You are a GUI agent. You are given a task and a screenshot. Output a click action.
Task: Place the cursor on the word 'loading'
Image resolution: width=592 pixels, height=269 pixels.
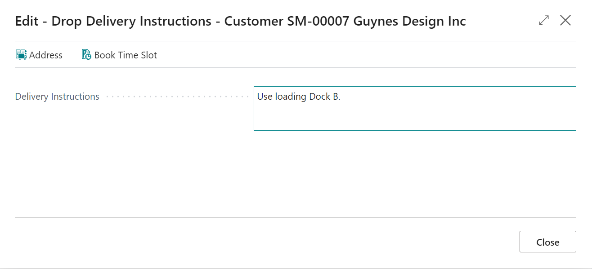click(291, 97)
